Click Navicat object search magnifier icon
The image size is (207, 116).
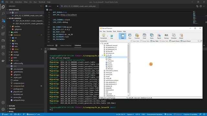198,41
